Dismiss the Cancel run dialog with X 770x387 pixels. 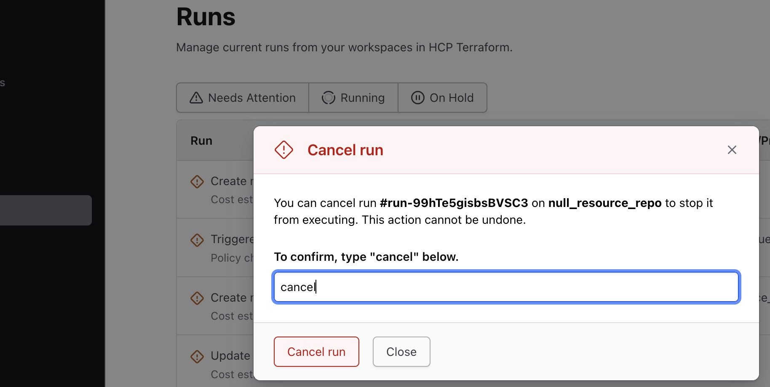coord(732,150)
